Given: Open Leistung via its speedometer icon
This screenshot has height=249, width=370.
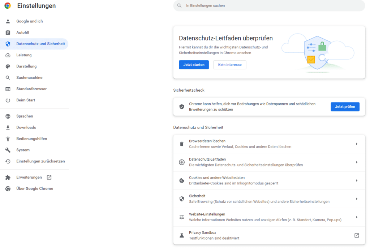Looking at the screenshot, I should [x=8, y=55].
